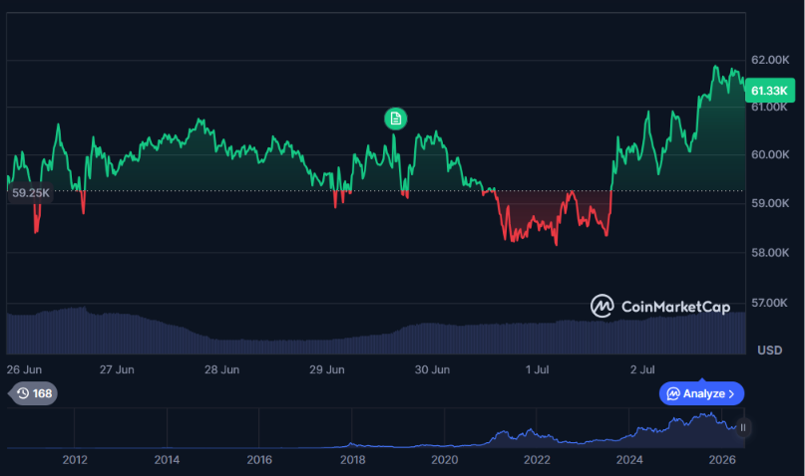Screen dimensions: 805x476
Task: Click the 58.00K price axis label
Action: [770, 253]
